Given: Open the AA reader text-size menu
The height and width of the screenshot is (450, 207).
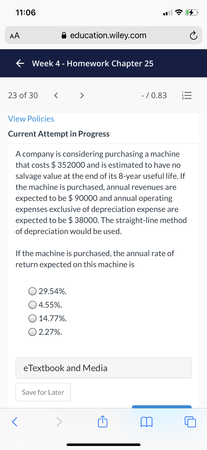Looking at the screenshot, I should [x=15, y=36].
